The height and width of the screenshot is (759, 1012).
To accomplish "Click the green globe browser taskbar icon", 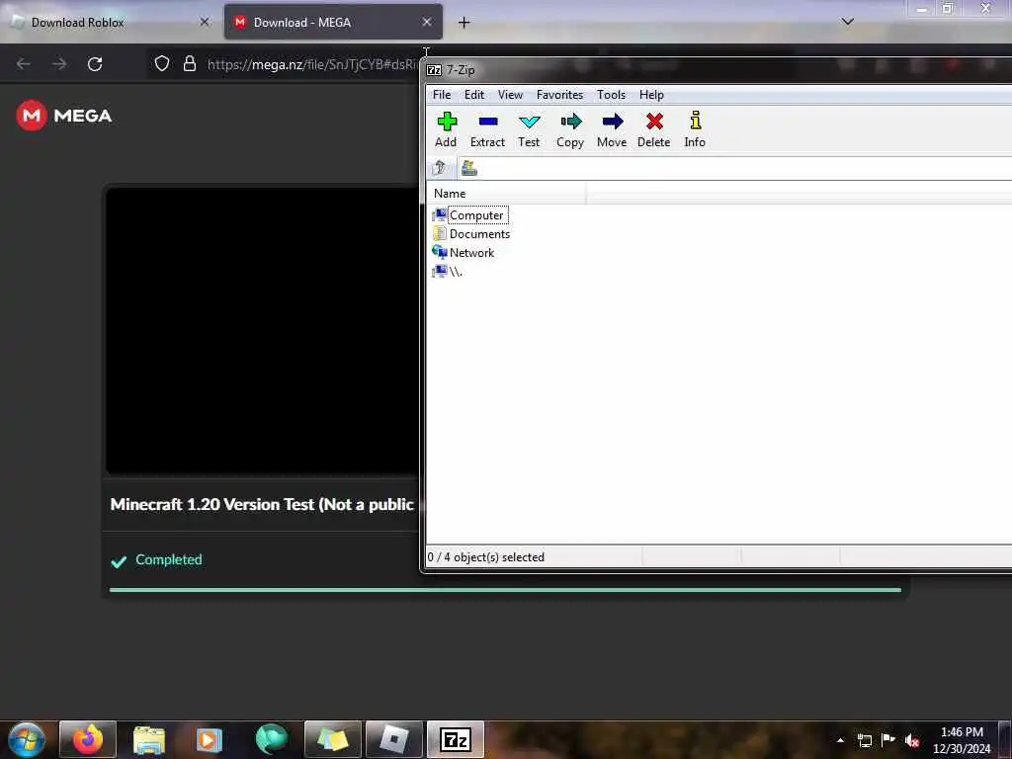I will (x=271, y=739).
